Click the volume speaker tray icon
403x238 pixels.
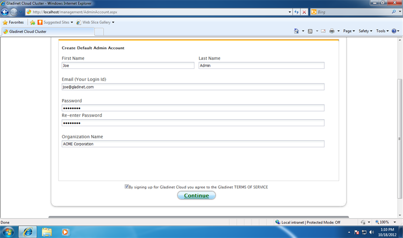click(x=371, y=232)
